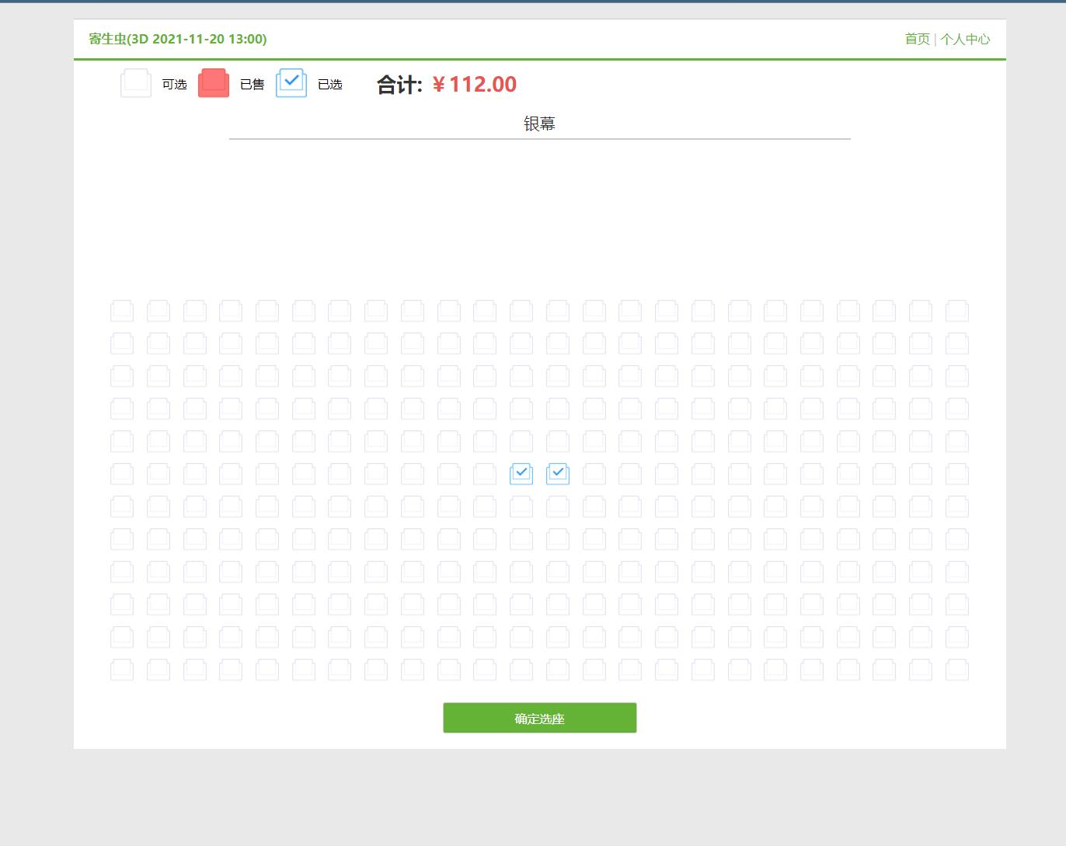Toggle the seat right of the selected pair
Image resolution: width=1066 pixels, height=846 pixels.
[594, 474]
